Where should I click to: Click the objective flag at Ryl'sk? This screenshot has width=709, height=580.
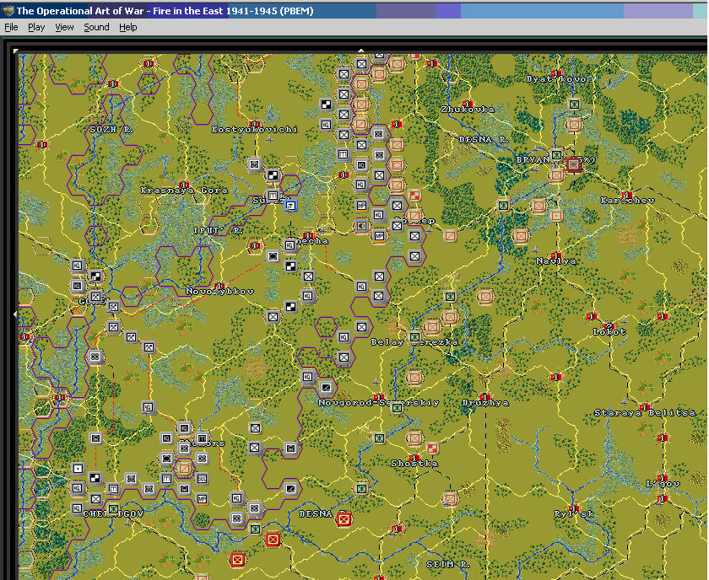pos(574,508)
